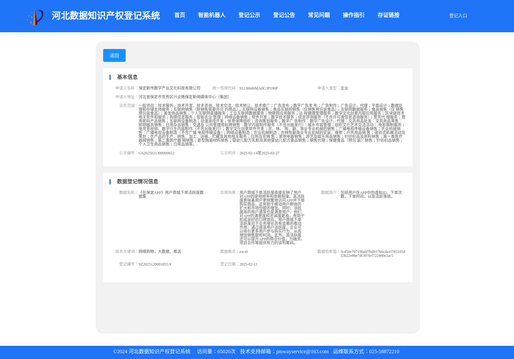514x359 pixels.
Task: Open the 智能机器人 menu item
Action: click(x=212, y=15)
